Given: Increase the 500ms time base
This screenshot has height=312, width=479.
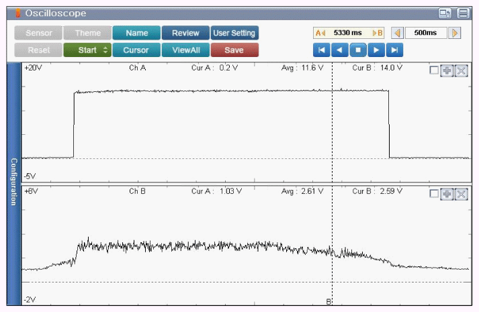Looking at the screenshot, I should pos(455,33).
